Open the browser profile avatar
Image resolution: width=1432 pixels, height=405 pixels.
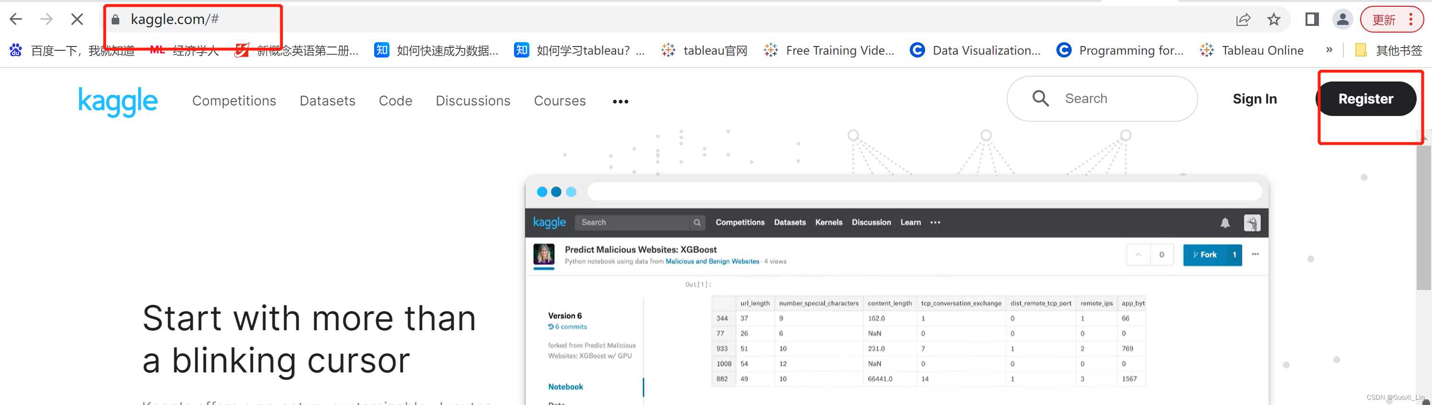[1342, 20]
